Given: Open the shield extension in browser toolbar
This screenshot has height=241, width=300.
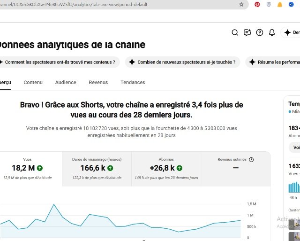Looking at the screenshot, I should tap(269, 4).
